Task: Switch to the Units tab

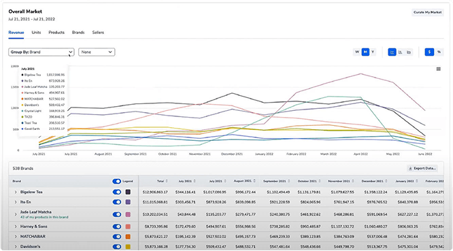Action: pos(36,33)
